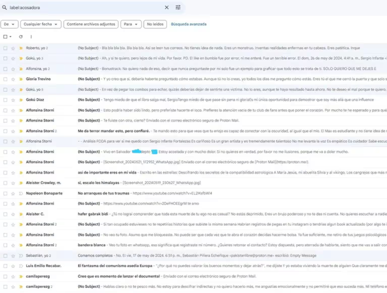
Task: Open the "Búsqueda avanzada" link
Action: coord(189,24)
